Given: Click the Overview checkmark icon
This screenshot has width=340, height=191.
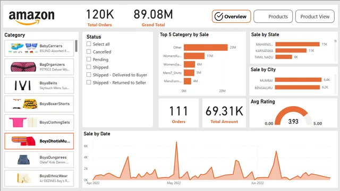Looking at the screenshot, I should [x=218, y=16].
